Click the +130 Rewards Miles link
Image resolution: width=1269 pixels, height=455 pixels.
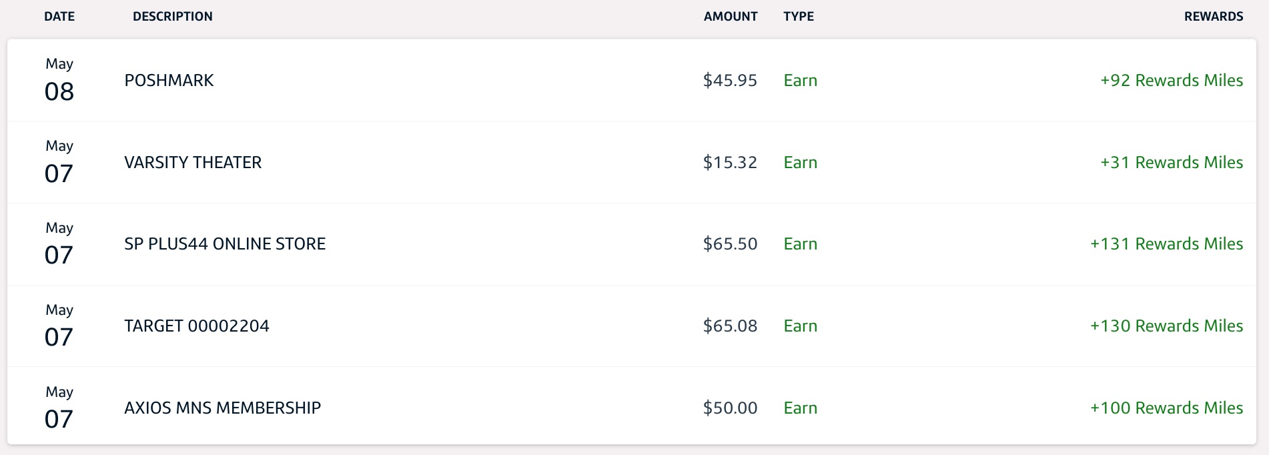click(x=1166, y=326)
